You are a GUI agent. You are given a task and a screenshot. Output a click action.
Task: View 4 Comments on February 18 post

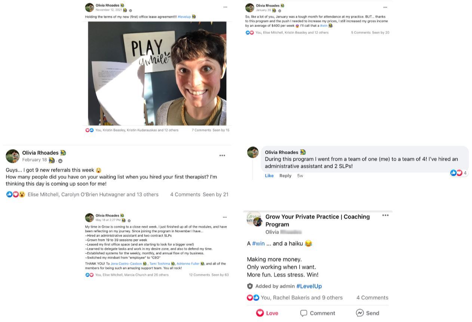pyautogui.click(x=185, y=194)
